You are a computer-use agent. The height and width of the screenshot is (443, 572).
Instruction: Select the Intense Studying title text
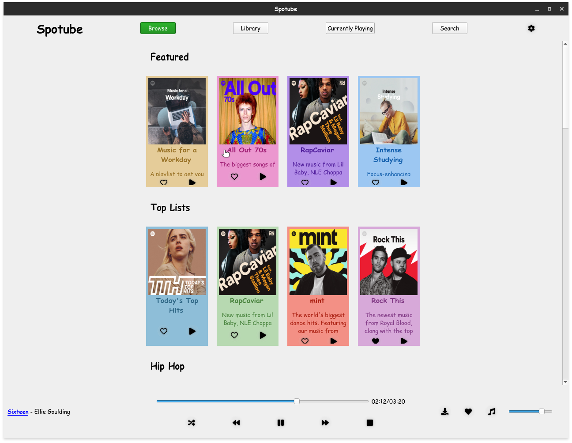[x=388, y=155]
